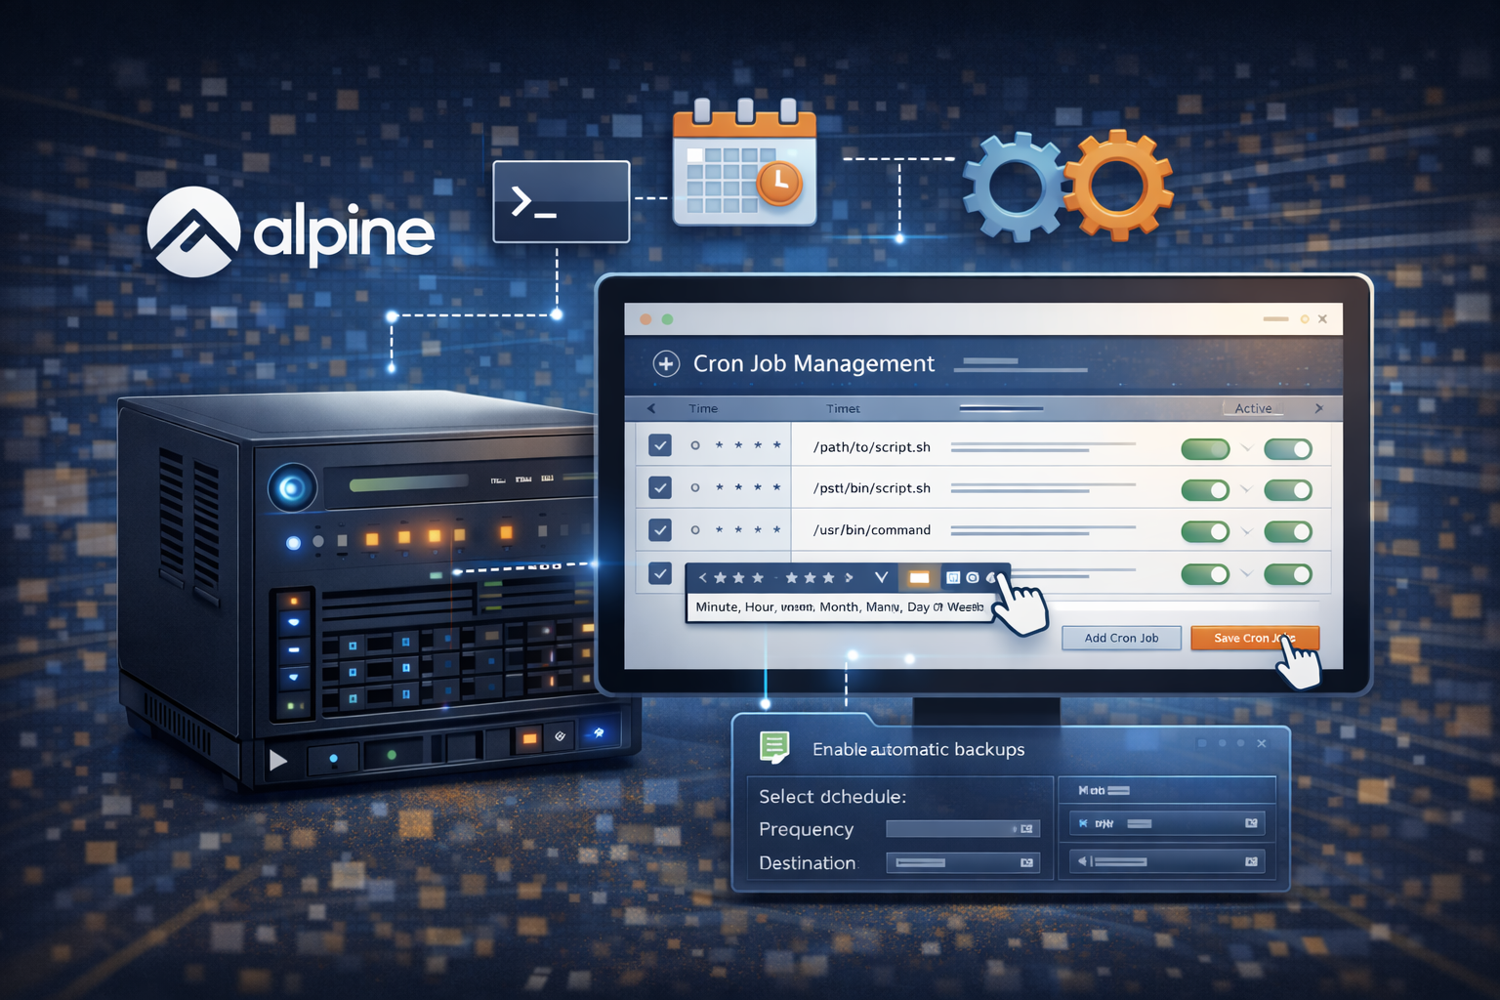Click the green document icon beside Enable automatic backups
The image size is (1500, 1000).
774,748
